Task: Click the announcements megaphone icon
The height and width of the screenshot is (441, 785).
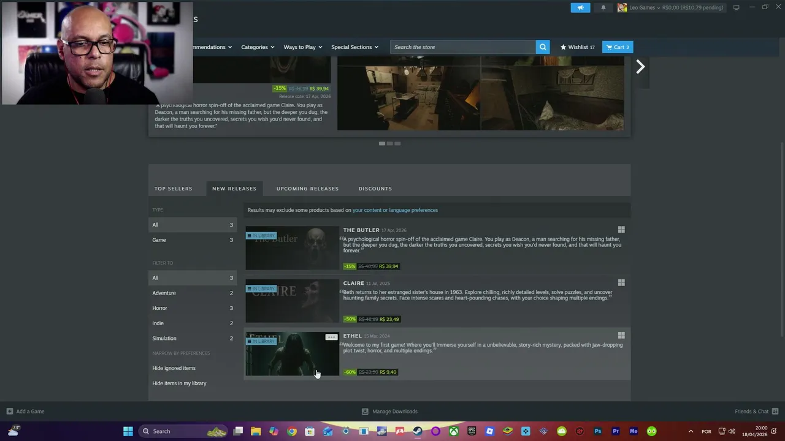Action: pyautogui.click(x=580, y=7)
